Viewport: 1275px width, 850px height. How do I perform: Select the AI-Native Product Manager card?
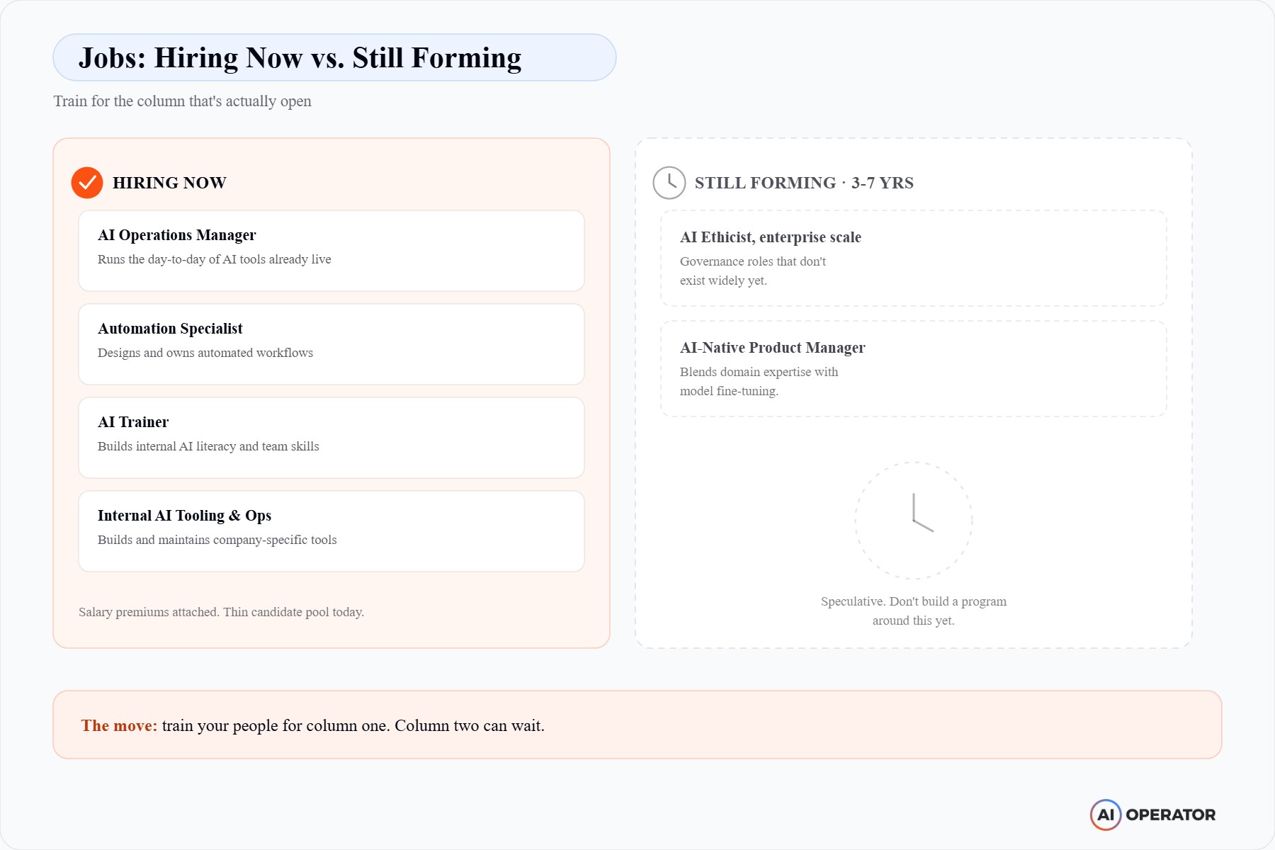[x=914, y=368]
